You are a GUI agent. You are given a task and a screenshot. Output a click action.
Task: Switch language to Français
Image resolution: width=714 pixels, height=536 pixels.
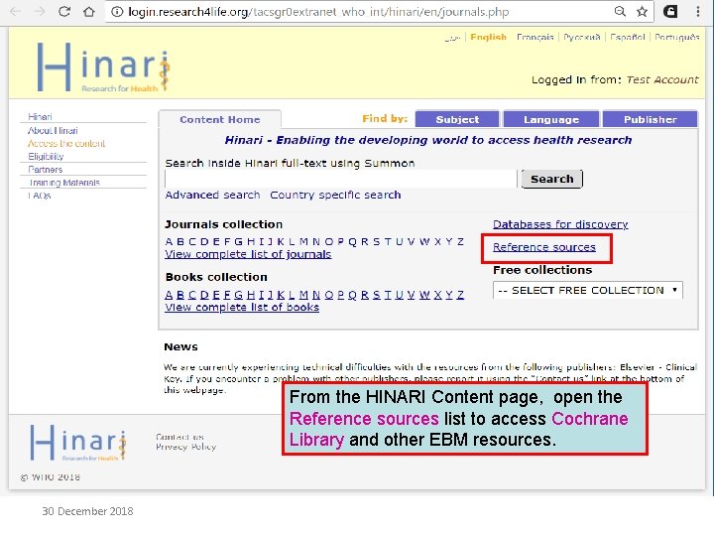[535, 37]
